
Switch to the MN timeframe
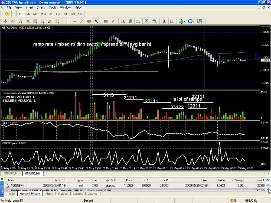80,14
